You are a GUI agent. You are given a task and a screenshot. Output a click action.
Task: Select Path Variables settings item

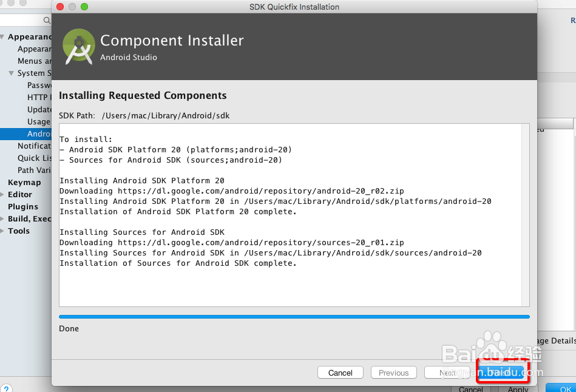coord(34,170)
